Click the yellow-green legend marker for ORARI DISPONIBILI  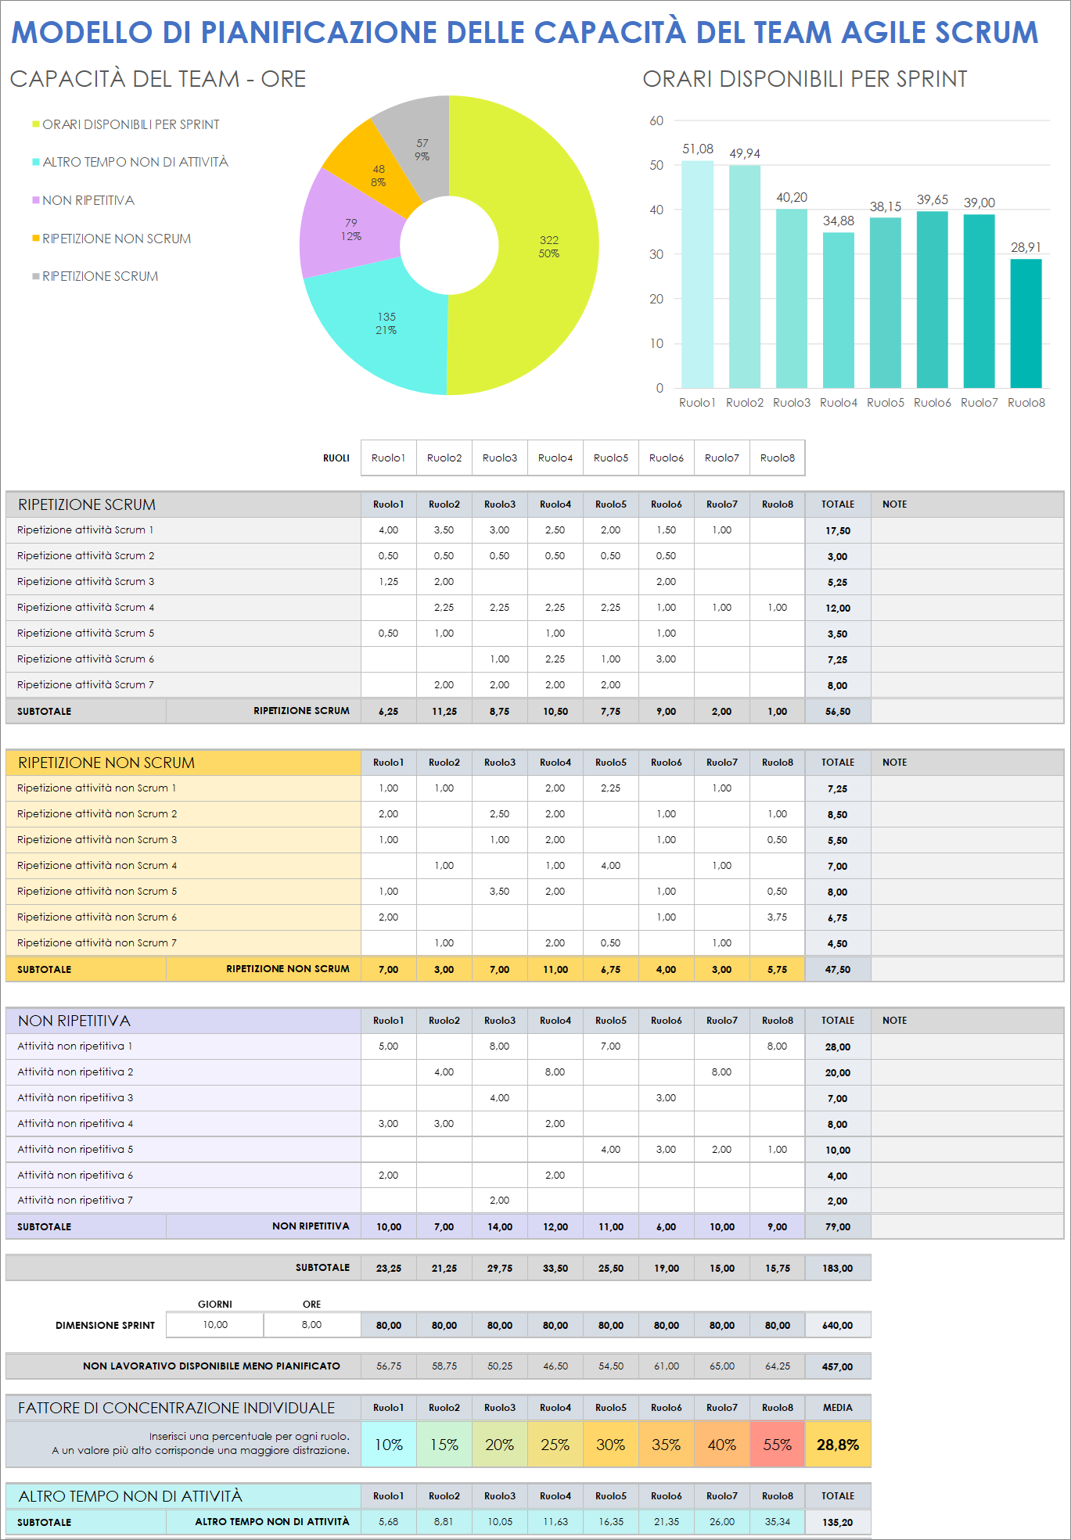[36, 124]
